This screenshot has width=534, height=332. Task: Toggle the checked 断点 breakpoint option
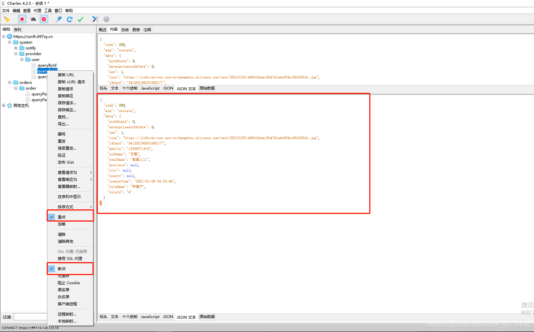(x=70, y=269)
